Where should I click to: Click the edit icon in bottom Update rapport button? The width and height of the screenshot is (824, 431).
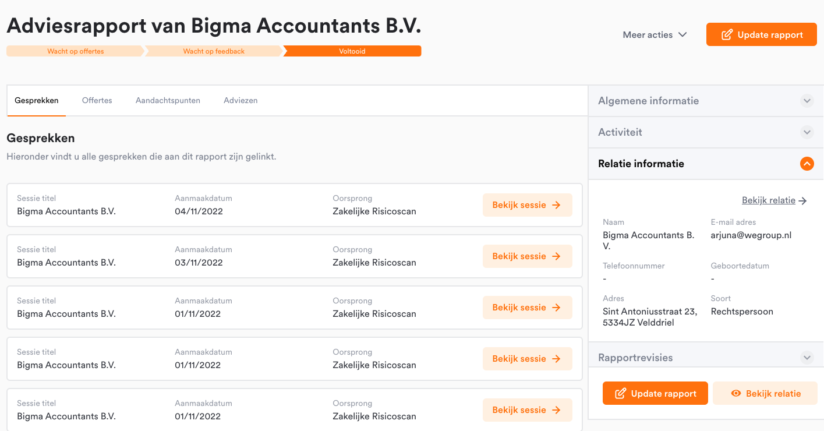(x=621, y=394)
